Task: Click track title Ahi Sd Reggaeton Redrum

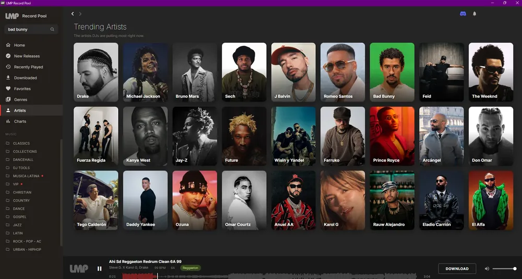Action: (x=145, y=262)
